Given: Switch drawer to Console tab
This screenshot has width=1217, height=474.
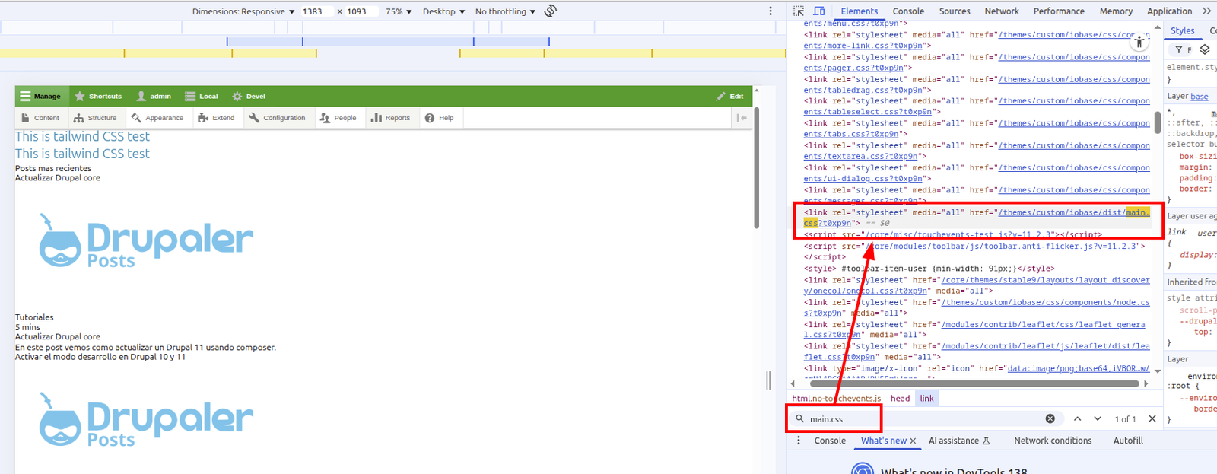Looking at the screenshot, I should pyautogui.click(x=830, y=441).
